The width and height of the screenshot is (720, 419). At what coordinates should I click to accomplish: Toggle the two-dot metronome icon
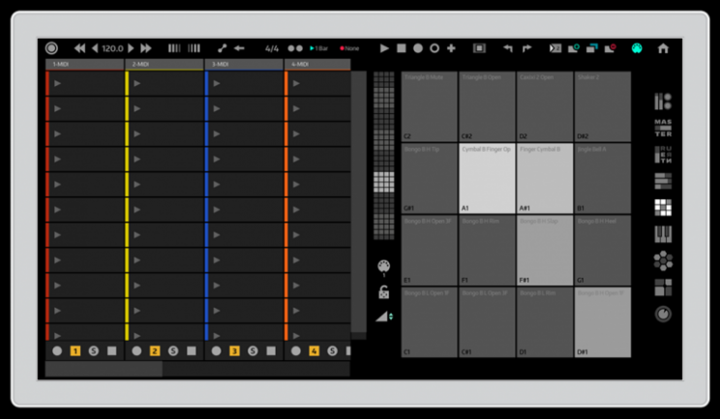pos(295,48)
